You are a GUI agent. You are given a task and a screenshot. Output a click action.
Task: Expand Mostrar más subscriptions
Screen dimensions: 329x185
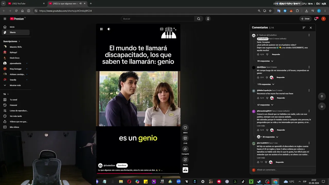tap(15, 85)
